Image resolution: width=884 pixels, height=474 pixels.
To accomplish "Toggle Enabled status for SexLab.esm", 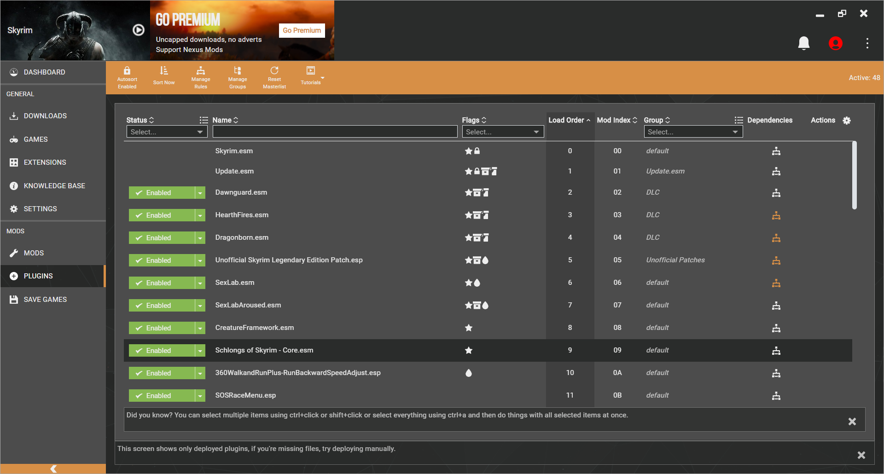I will click(x=162, y=283).
